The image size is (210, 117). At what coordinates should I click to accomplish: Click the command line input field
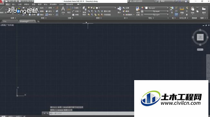[x=92, y=113]
